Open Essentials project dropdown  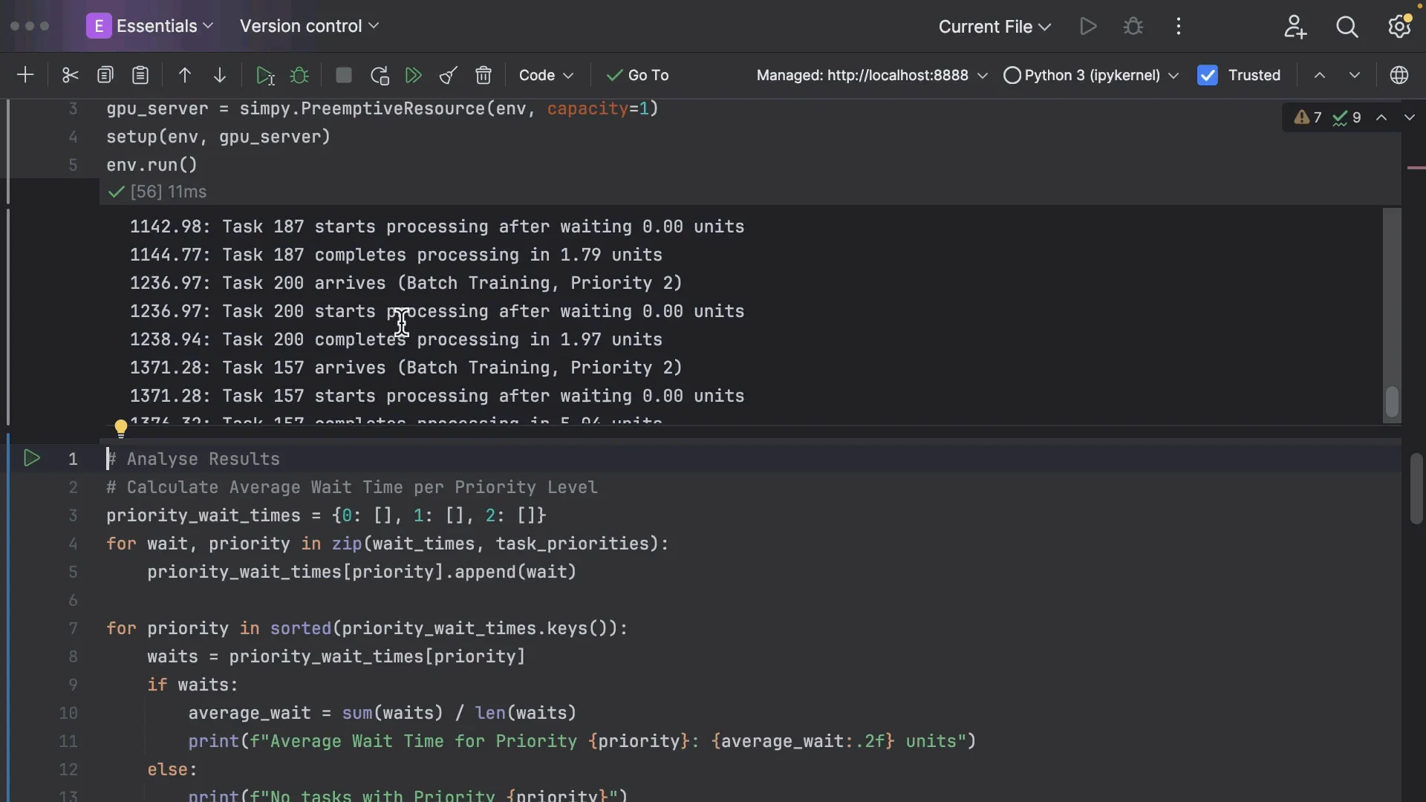150,26
